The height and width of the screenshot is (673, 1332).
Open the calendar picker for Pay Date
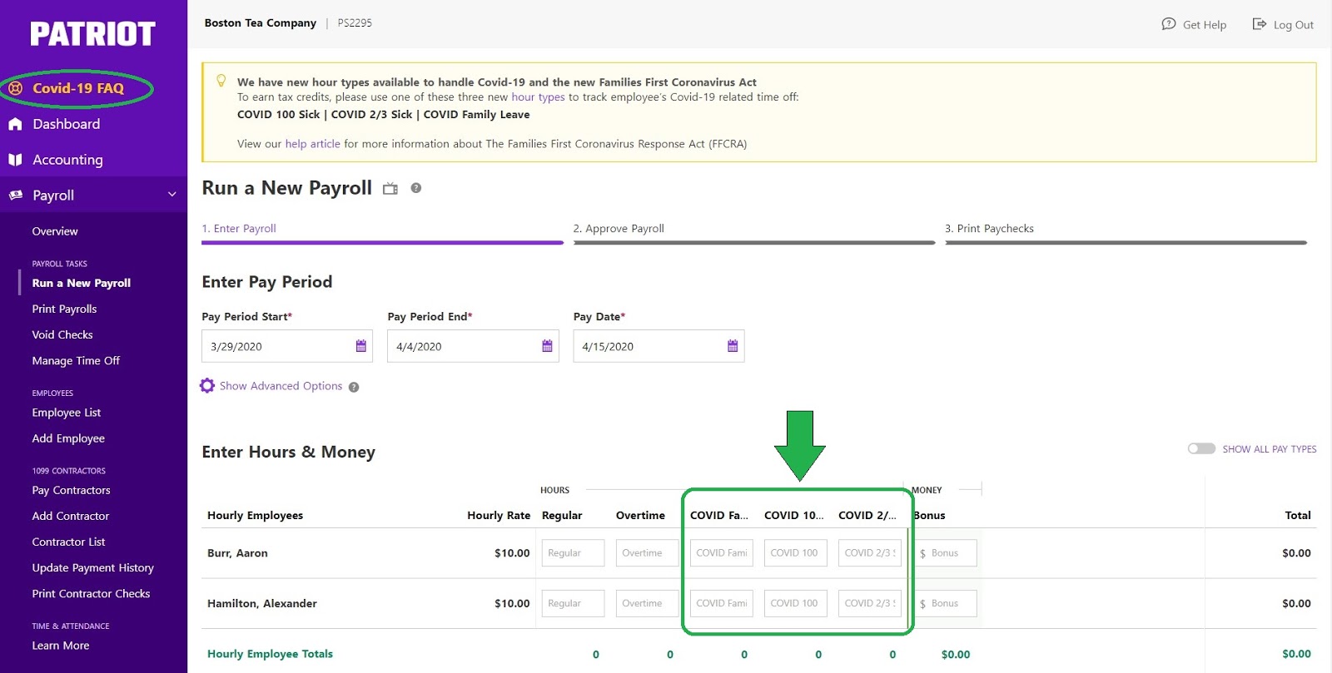(x=733, y=346)
